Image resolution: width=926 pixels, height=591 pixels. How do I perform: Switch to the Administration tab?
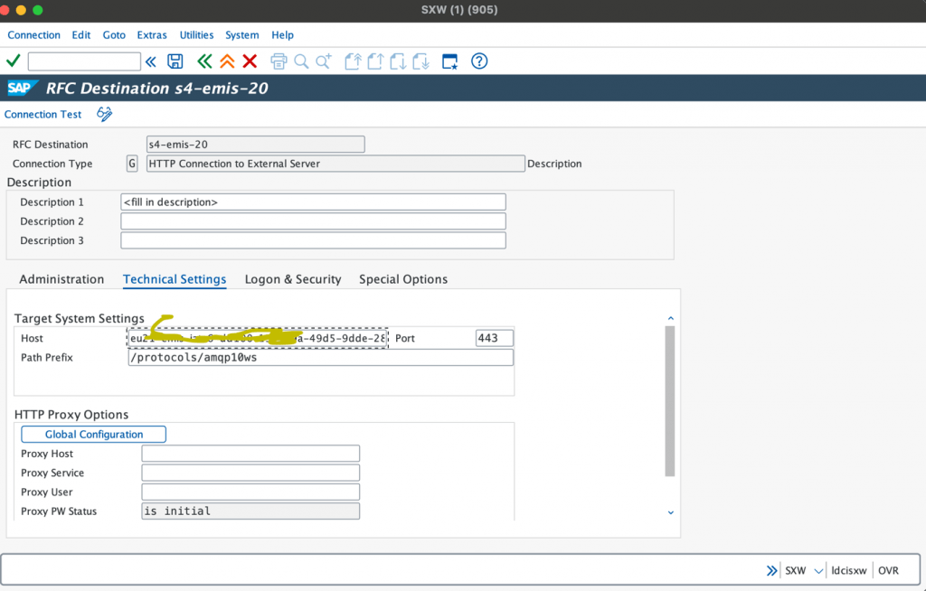(61, 279)
